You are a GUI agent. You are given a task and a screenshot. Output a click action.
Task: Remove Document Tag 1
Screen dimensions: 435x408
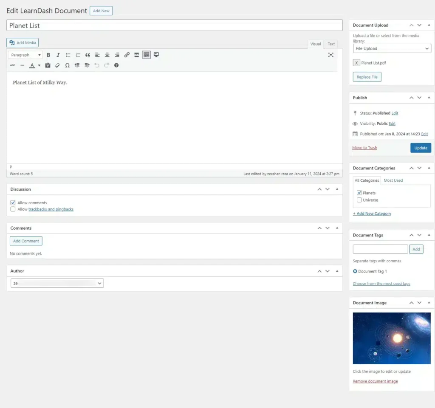pyautogui.click(x=355, y=271)
